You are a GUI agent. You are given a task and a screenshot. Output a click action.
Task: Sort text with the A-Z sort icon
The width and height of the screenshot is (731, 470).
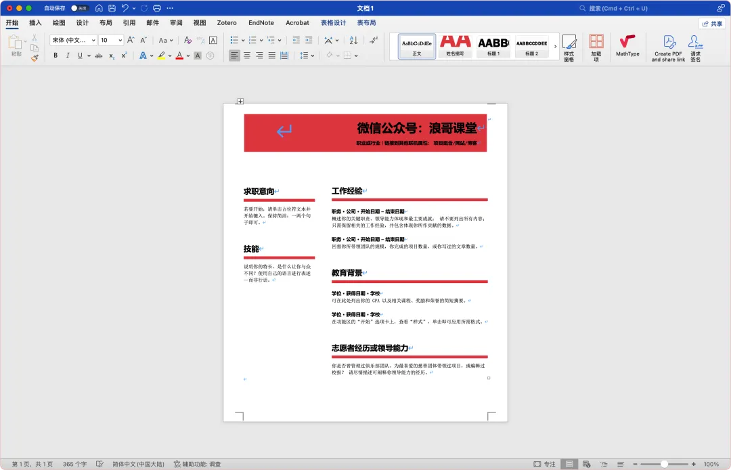pos(353,40)
